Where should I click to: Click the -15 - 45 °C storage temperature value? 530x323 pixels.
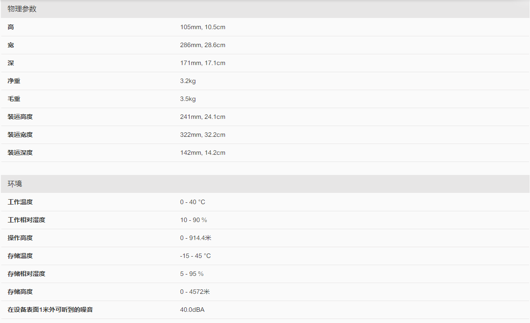point(195,256)
